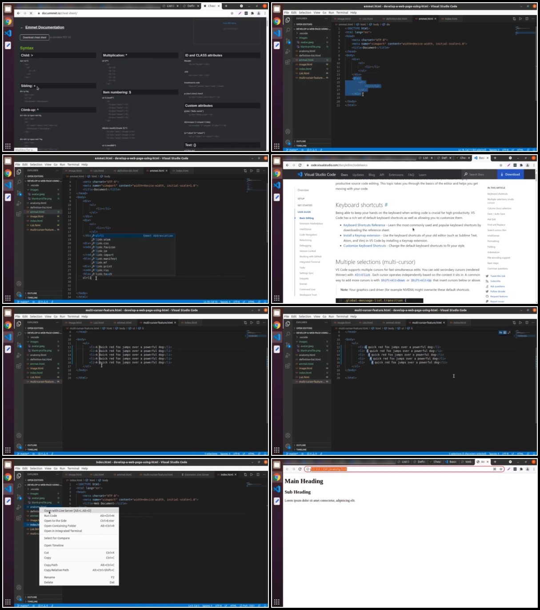The height and width of the screenshot is (610, 540).
Task: Open Accounts icon in highlighted-div emmet.html window
Action: pos(288,132)
